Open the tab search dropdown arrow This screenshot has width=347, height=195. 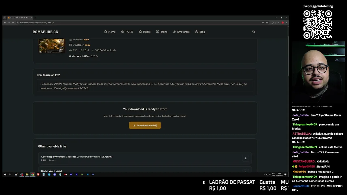[x=5, y=18]
